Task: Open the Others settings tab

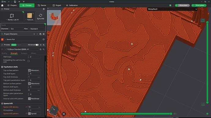Action: 34,53
